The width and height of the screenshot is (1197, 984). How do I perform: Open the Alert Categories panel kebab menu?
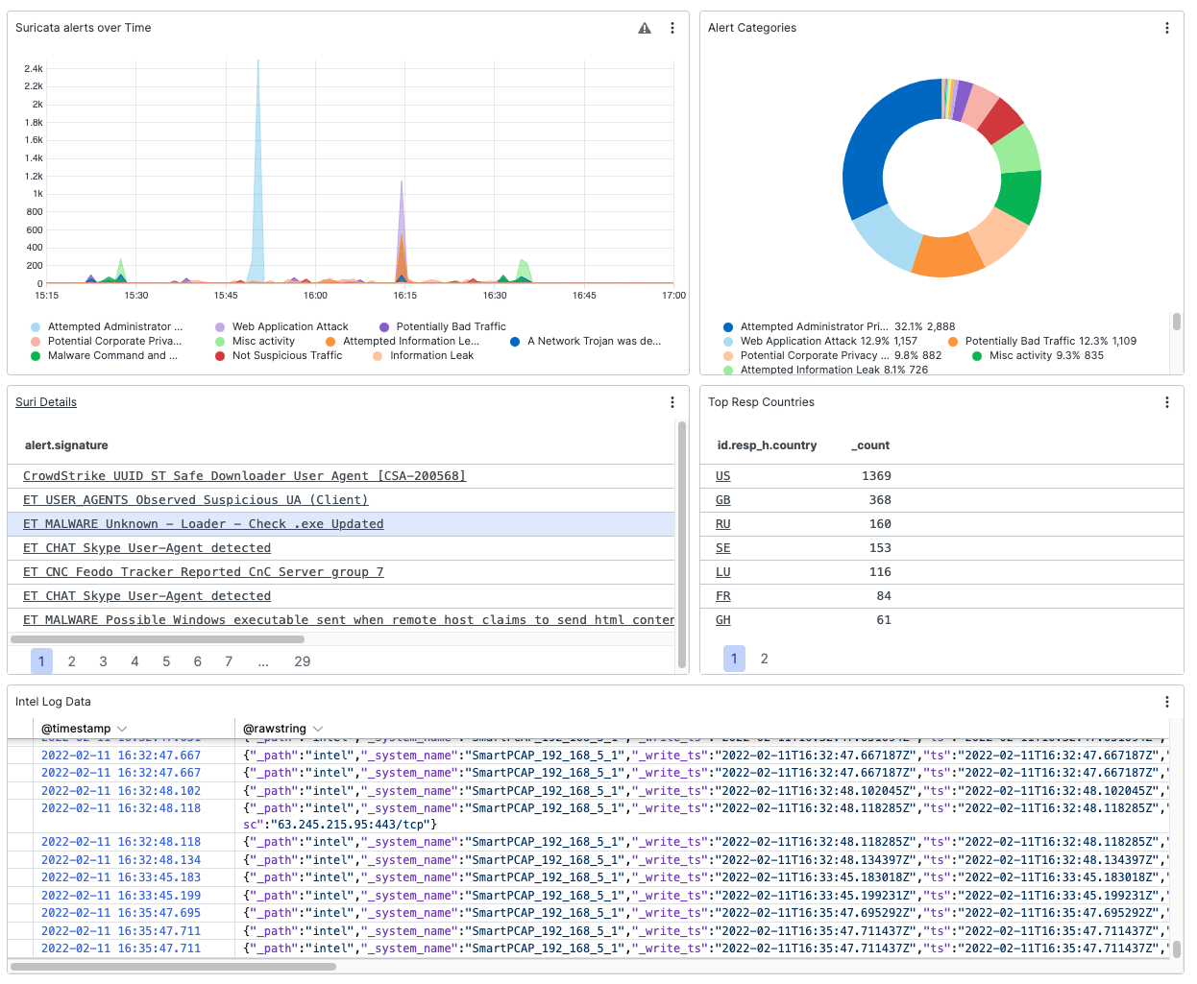coord(1167,29)
